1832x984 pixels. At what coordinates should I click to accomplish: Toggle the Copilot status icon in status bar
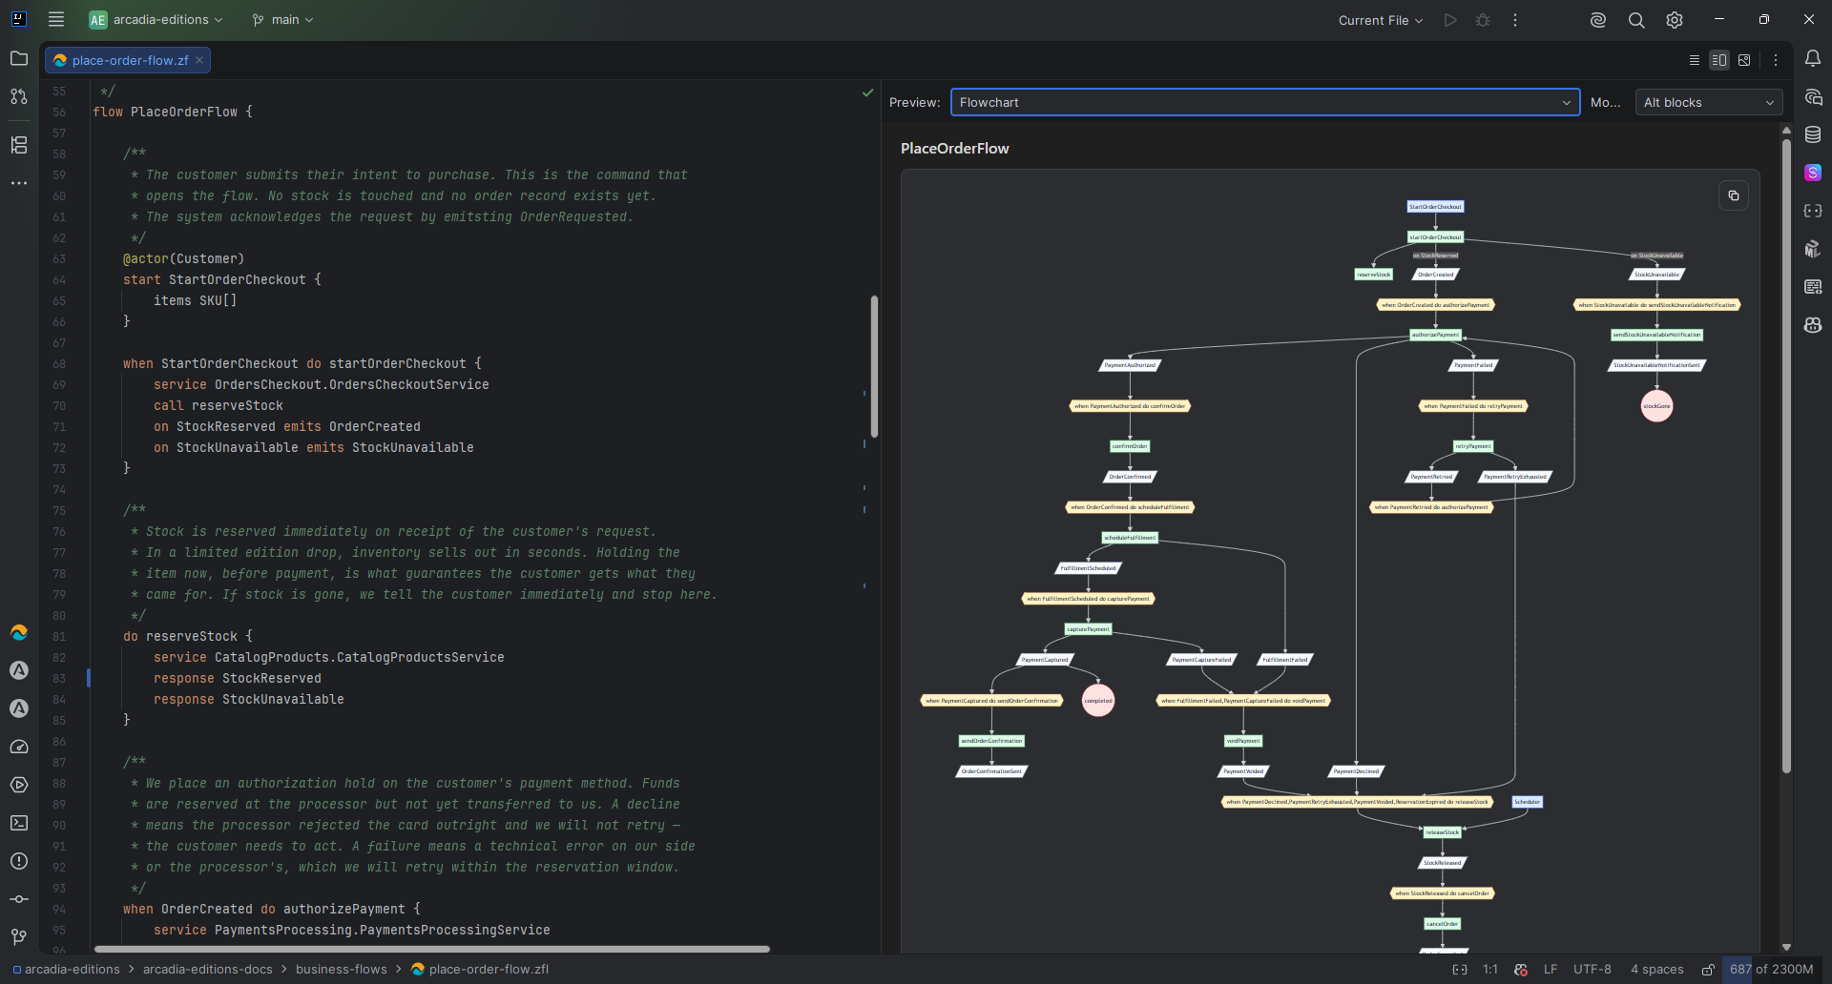[1521, 970]
